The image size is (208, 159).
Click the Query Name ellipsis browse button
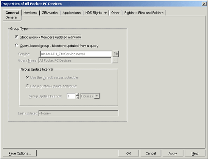[x=115, y=60]
